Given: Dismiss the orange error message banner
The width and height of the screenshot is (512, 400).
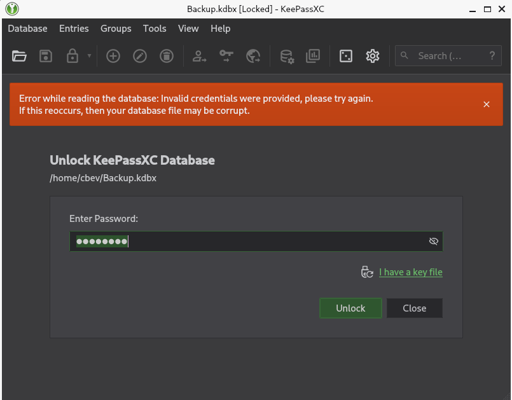Looking at the screenshot, I should click(487, 104).
